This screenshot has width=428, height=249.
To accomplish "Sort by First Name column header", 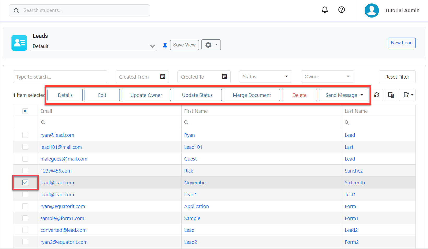I will (196, 111).
